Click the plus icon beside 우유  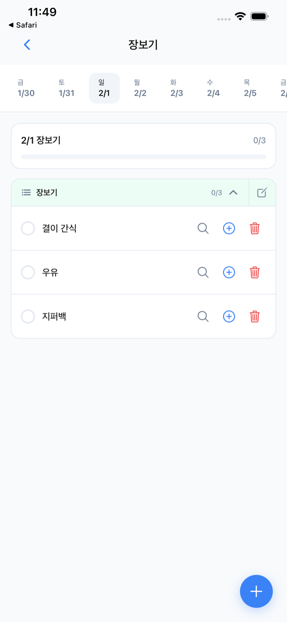click(x=229, y=272)
